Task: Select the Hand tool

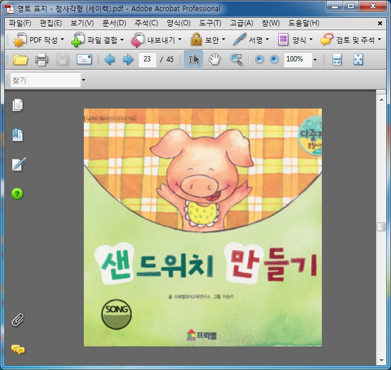Action: (214, 60)
